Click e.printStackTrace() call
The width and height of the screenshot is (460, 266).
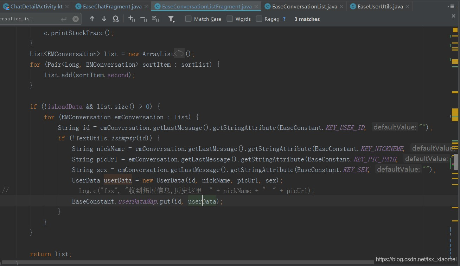(79, 33)
